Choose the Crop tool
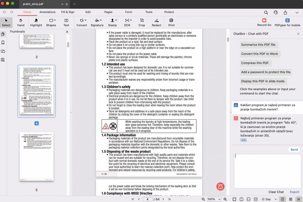Viewport: 303px width, 202px height. [142, 22]
